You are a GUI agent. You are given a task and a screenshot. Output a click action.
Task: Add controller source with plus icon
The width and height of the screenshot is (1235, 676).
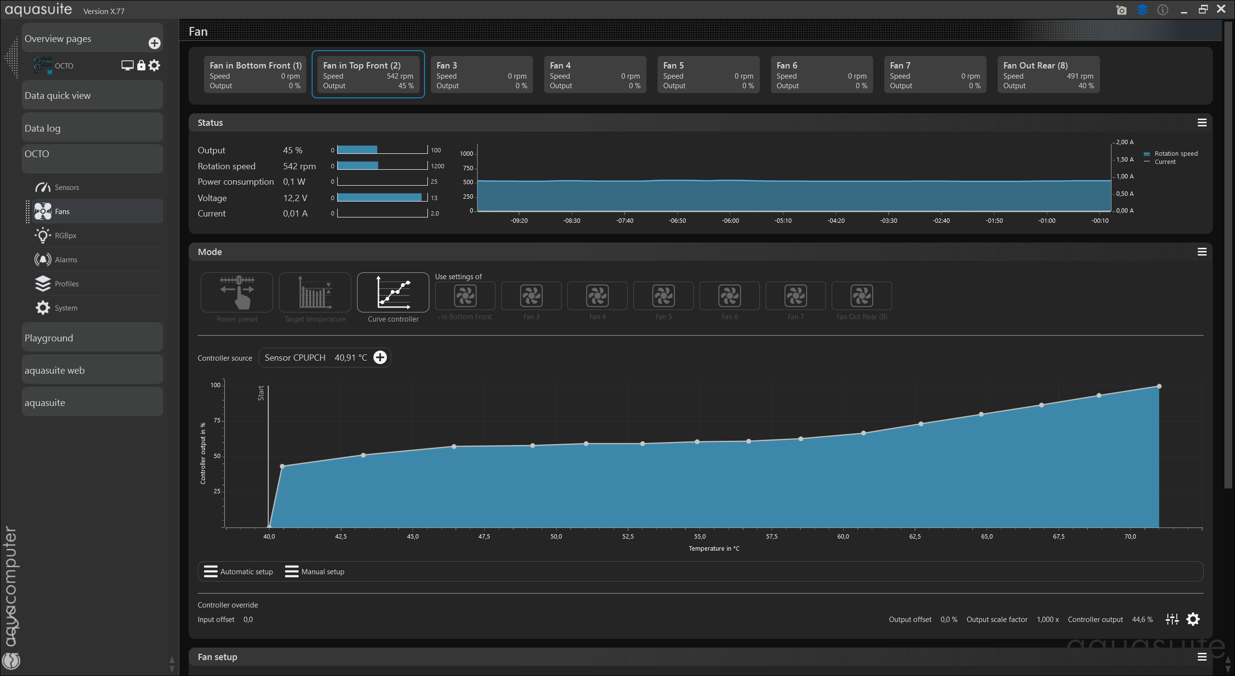tap(380, 357)
